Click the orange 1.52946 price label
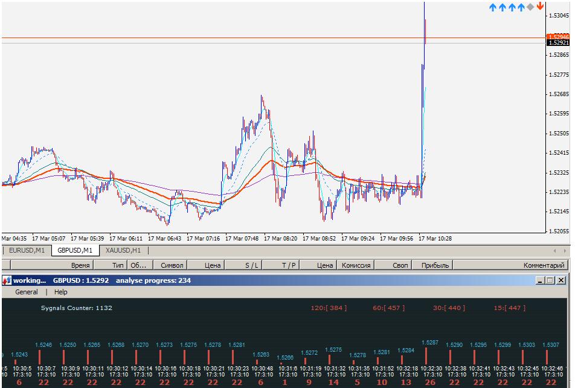578x388 pixels. [x=559, y=37]
